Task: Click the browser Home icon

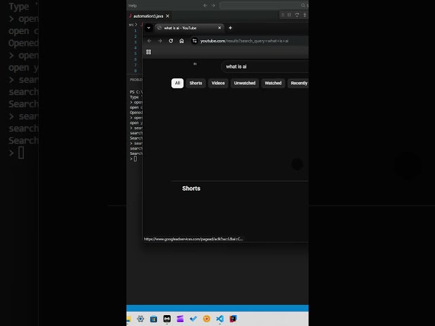Action: [181, 41]
